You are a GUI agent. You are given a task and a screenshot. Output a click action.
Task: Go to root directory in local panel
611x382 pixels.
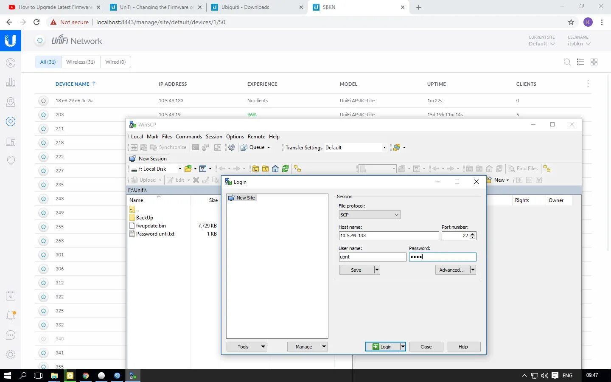click(266, 169)
